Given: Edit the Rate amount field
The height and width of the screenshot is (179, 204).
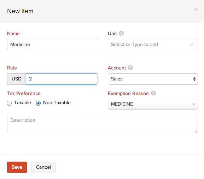Looking at the screenshot, I should 62,79.
